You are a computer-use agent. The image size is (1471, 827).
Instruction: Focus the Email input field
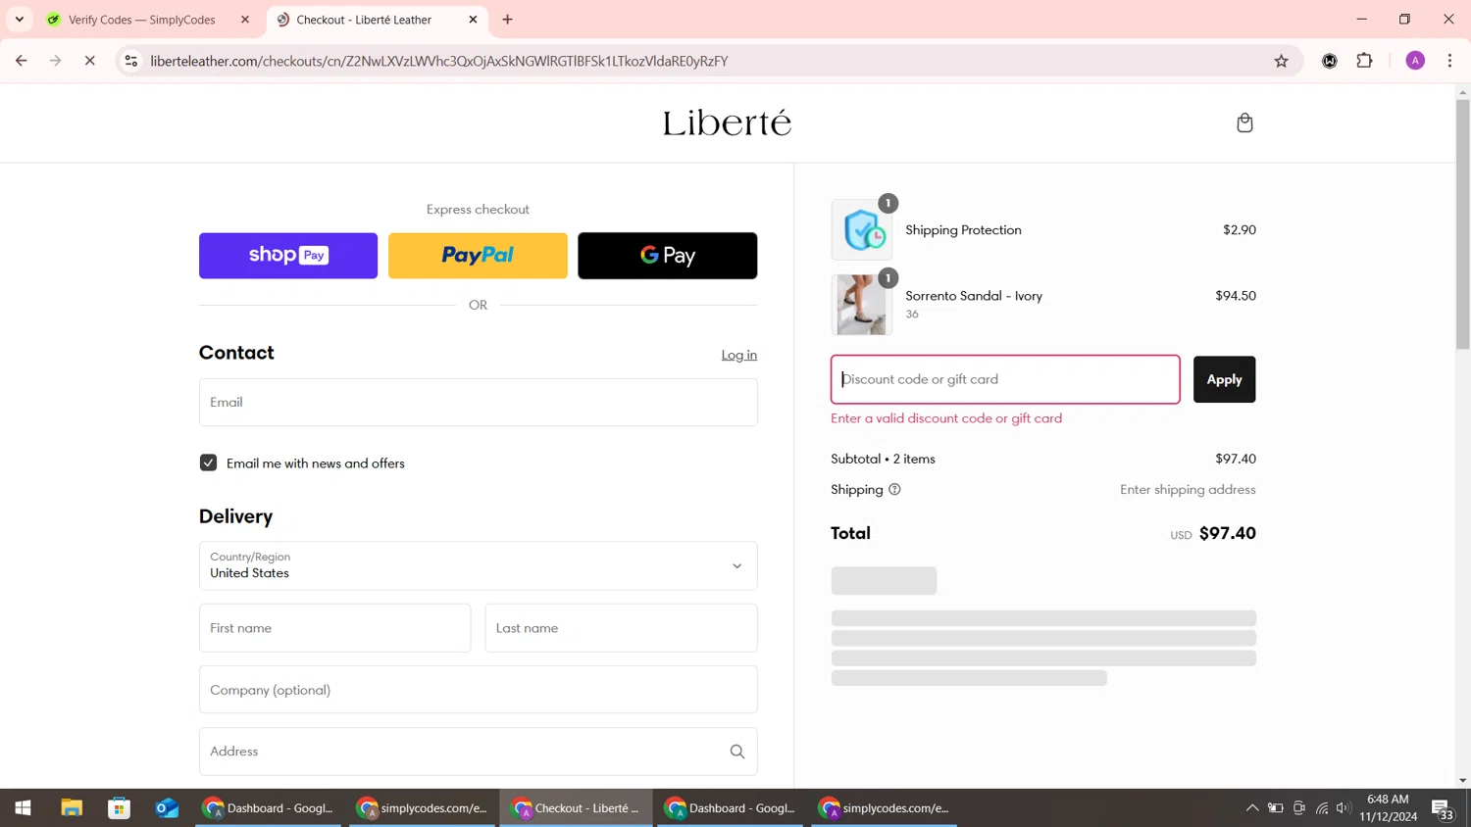click(x=478, y=403)
